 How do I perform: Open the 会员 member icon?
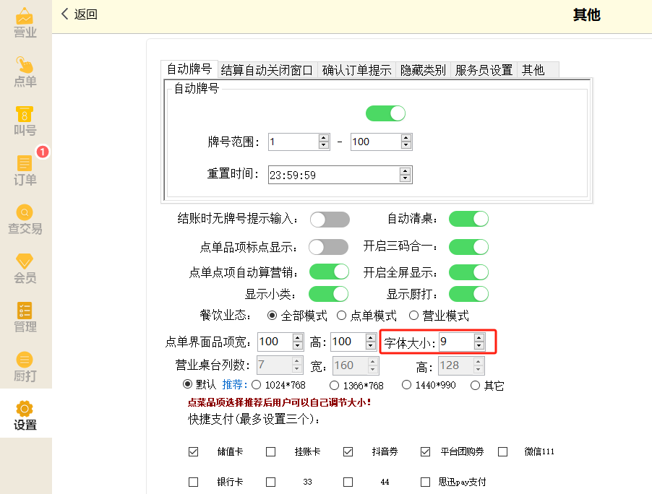pyautogui.click(x=25, y=269)
